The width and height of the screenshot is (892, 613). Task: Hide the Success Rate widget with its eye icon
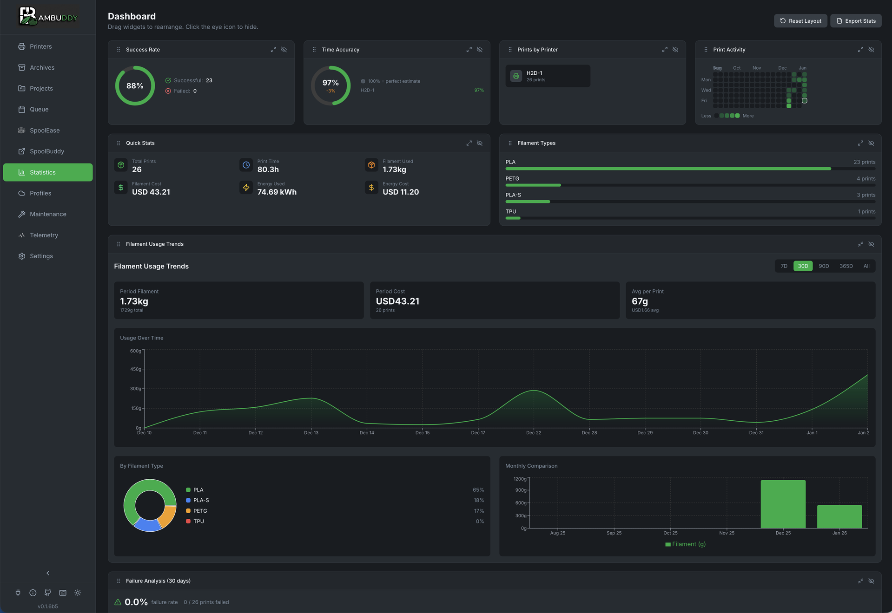coord(284,49)
